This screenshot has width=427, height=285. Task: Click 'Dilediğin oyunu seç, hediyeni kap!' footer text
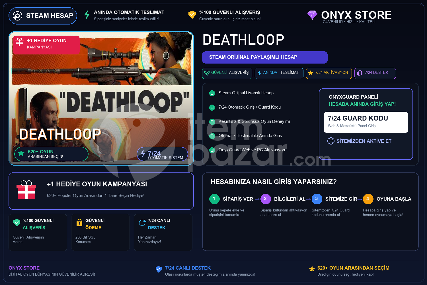tap(346, 274)
